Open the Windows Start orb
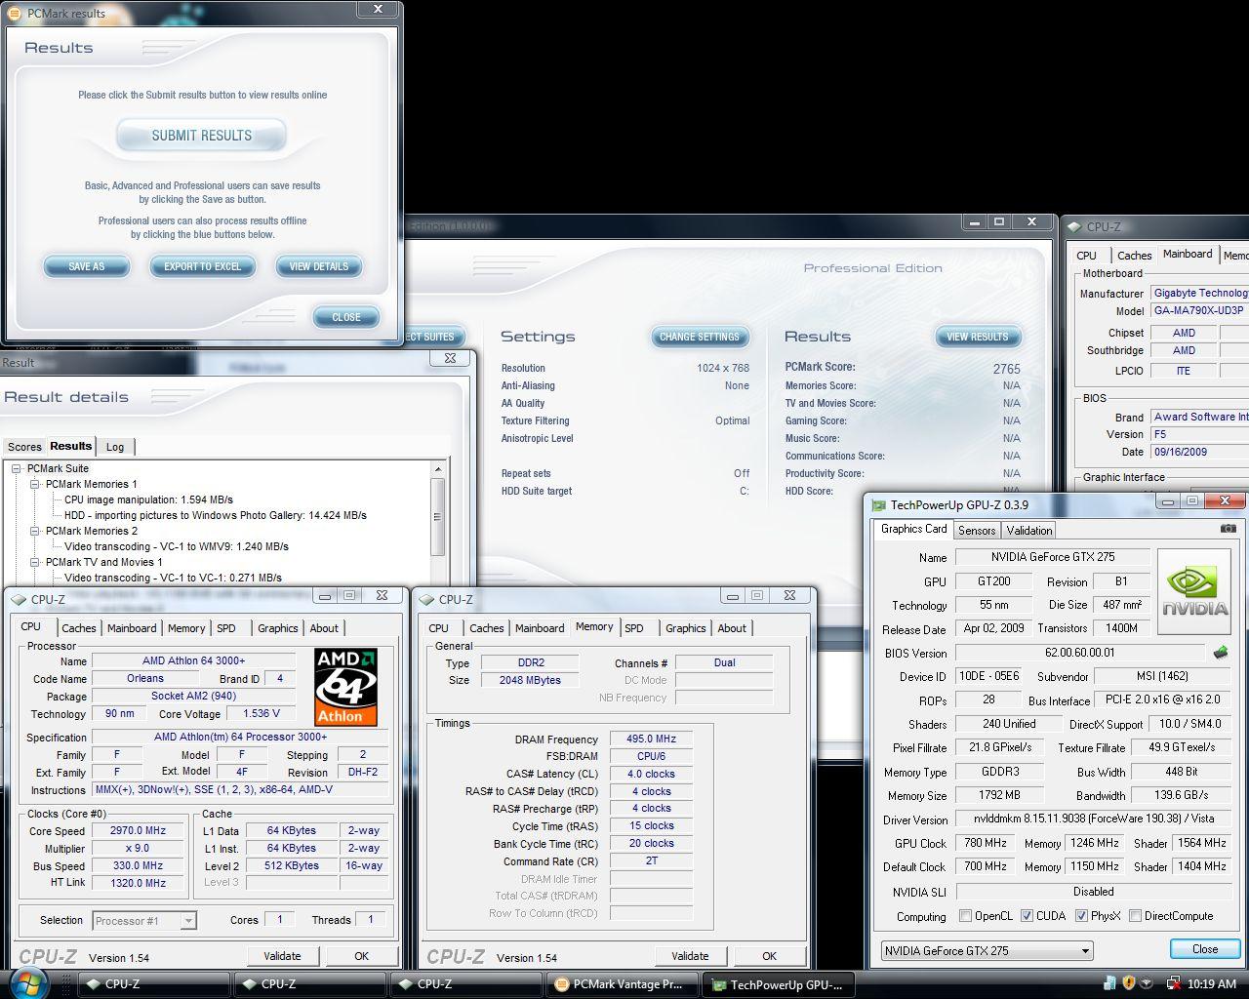This screenshot has height=999, width=1249. click(30, 982)
